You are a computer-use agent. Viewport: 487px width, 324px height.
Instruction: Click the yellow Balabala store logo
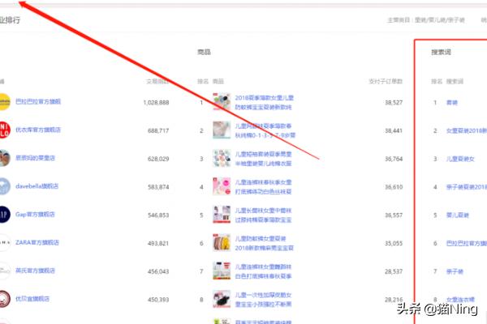pos(5,102)
